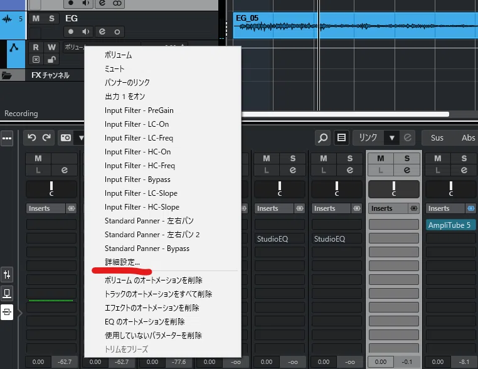
Task: Click the Abs button
Action: pyautogui.click(x=468, y=138)
